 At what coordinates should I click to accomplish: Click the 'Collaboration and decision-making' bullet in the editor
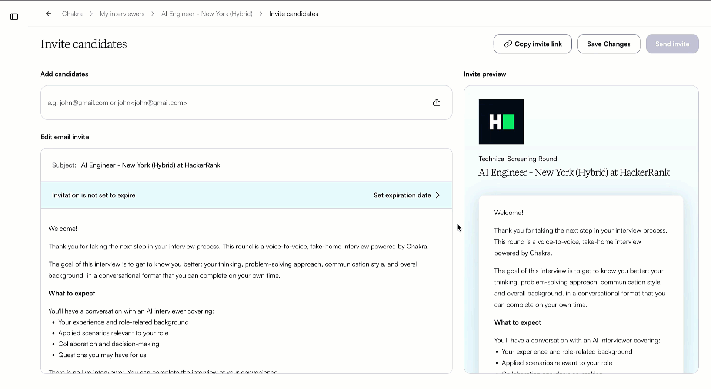[109, 344]
